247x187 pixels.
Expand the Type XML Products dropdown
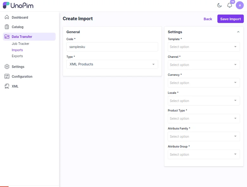[x=112, y=64]
